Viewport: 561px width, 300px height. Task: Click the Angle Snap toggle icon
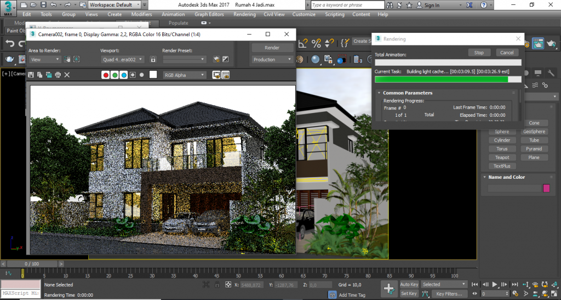tap(302, 43)
